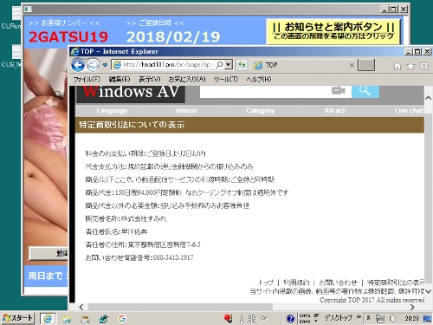Viewport: 433px width, 325px height.
Task: Click the IE forward arrow button
Action: tap(93, 65)
